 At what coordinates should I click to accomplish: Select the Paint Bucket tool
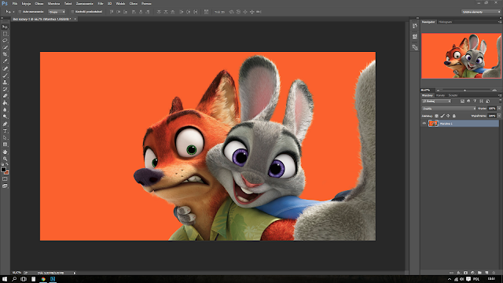(x=5, y=103)
